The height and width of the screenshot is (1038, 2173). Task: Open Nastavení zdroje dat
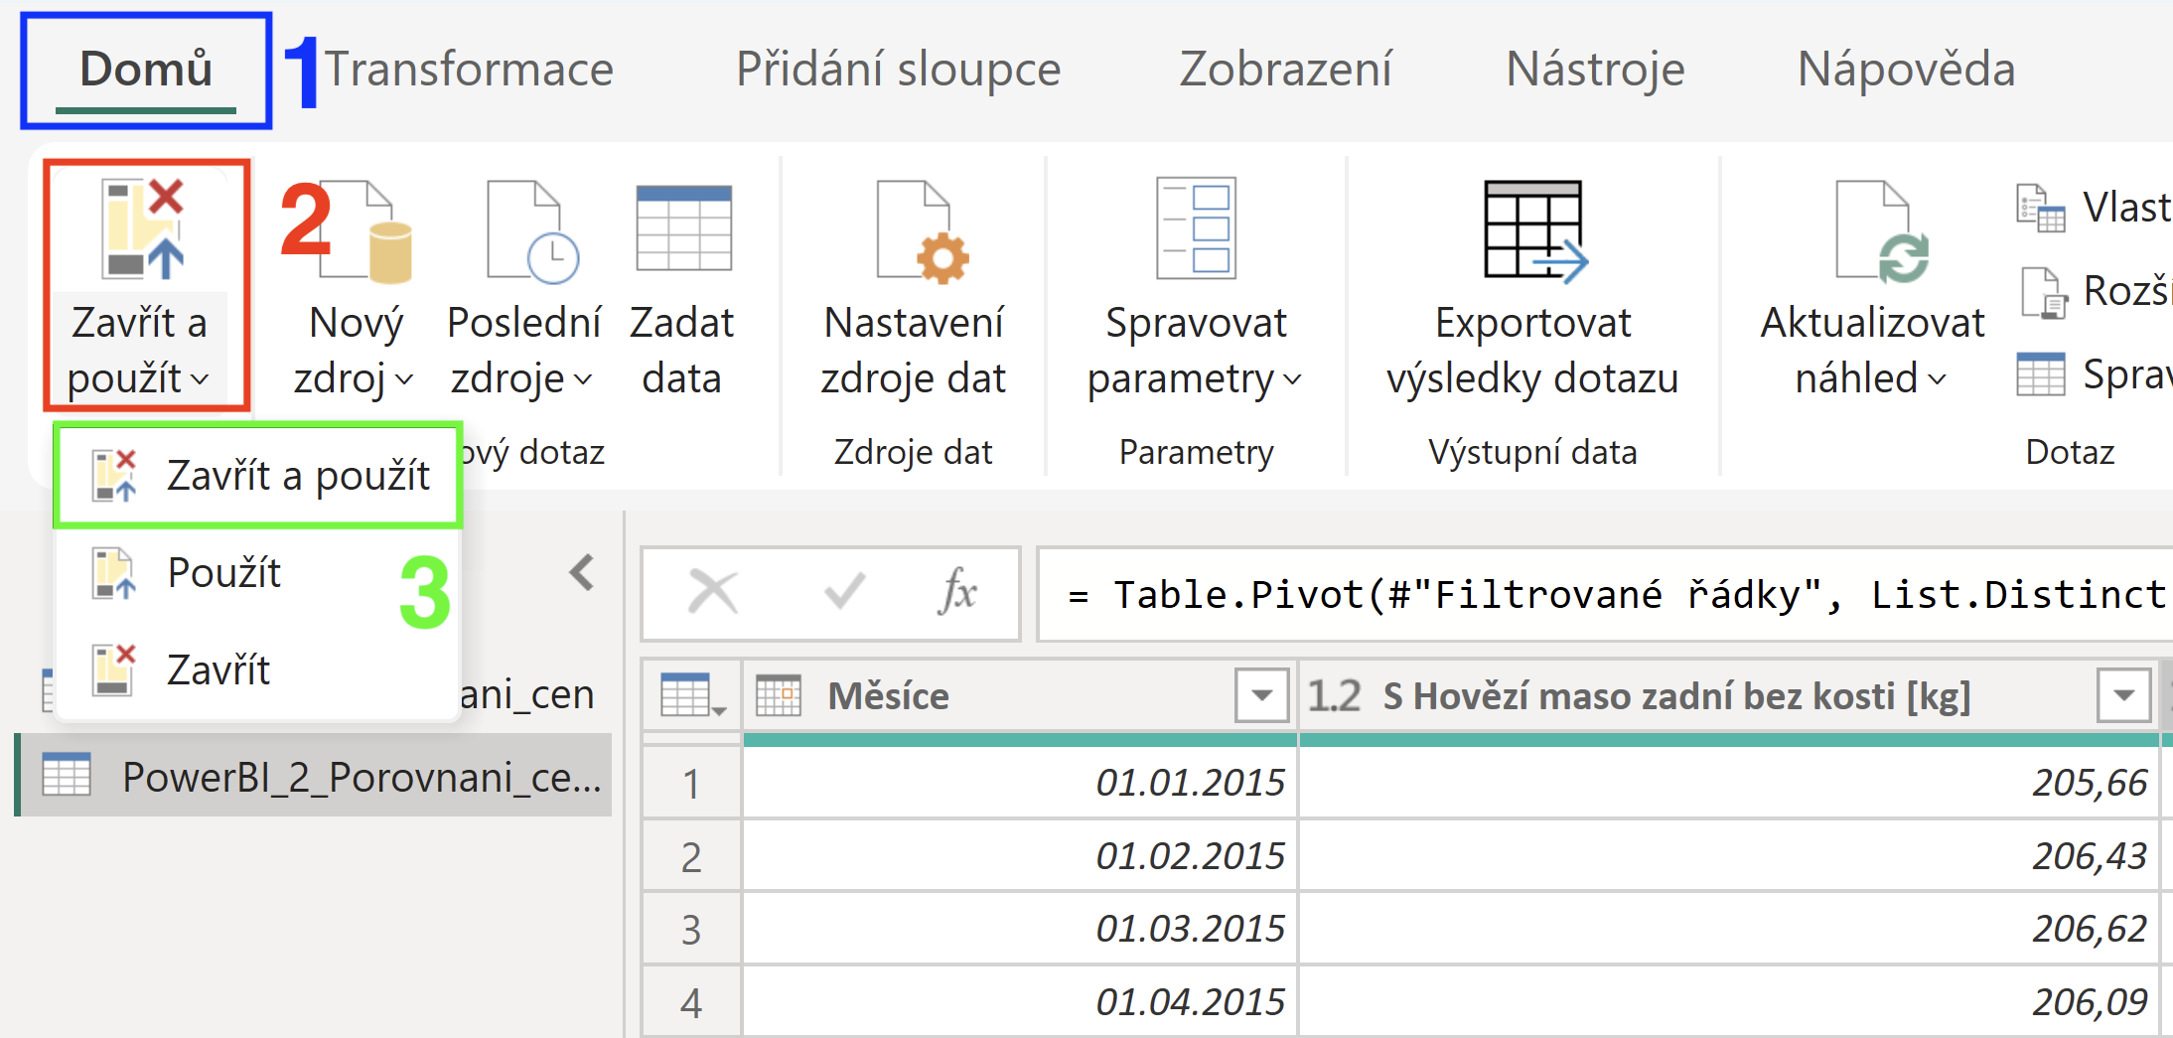click(x=914, y=288)
